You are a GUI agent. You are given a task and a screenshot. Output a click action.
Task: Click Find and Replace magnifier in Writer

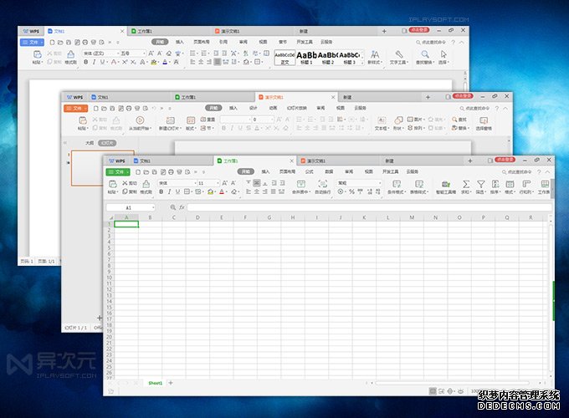425,54
